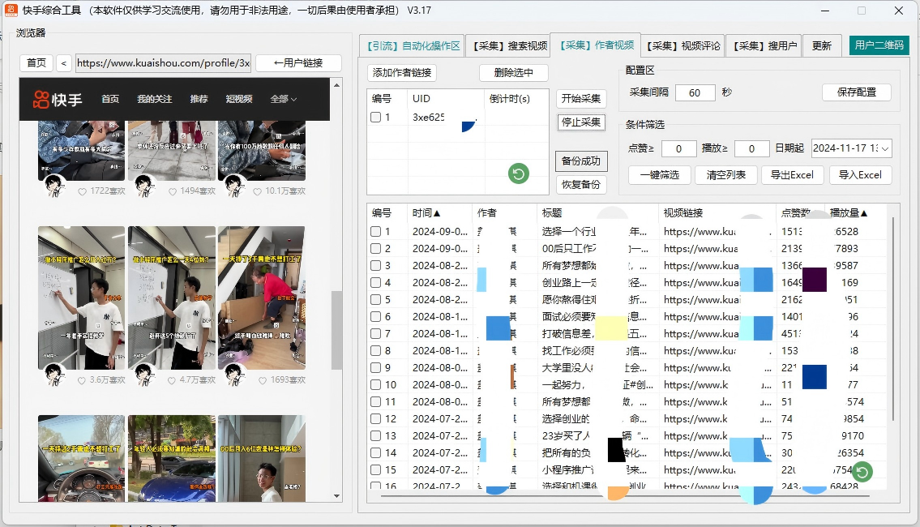Toggle checkbox for video row 10
Screen dimensions: 920x527
[x=375, y=385]
